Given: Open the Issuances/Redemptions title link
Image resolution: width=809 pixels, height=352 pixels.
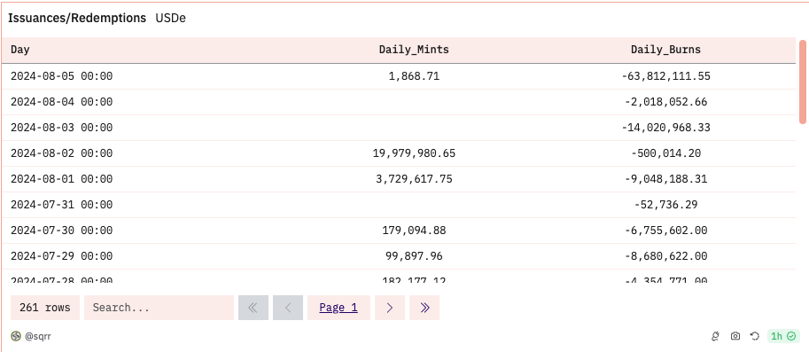Looking at the screenshot, I should tap(77, 18).
